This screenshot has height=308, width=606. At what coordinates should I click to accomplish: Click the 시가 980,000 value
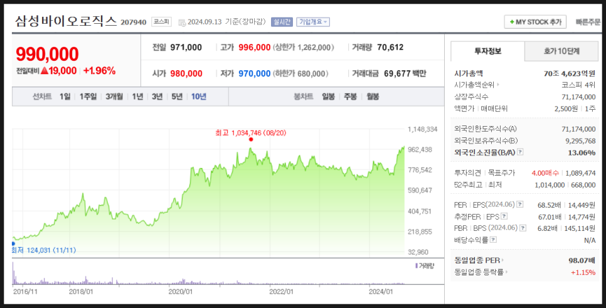coord(186,73)
